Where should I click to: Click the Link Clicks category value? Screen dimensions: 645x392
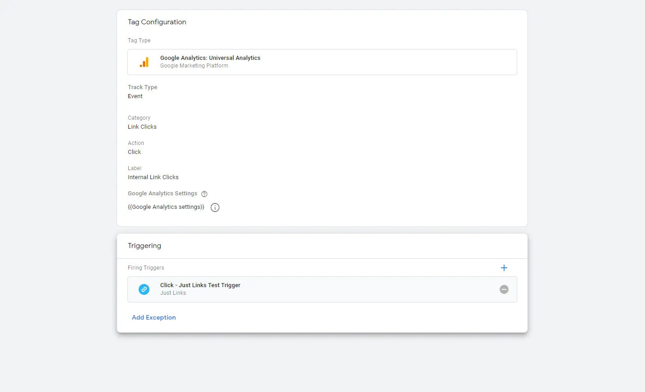click(x=142, y=127)
